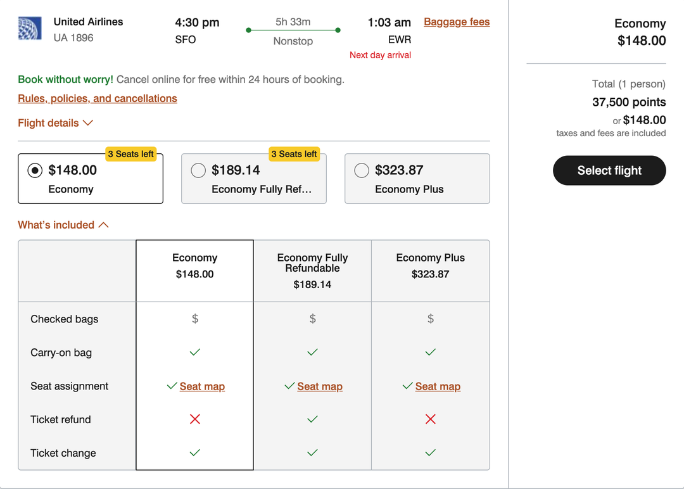Click the dollar sign under Economy Checked bags
Viewport: 684px width, 489px height.
(194, 319)
